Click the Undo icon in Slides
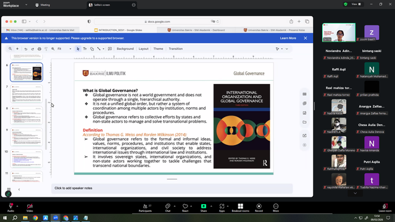Image resolution: width=395 pixels, height=222 pixels. [26, 49]
